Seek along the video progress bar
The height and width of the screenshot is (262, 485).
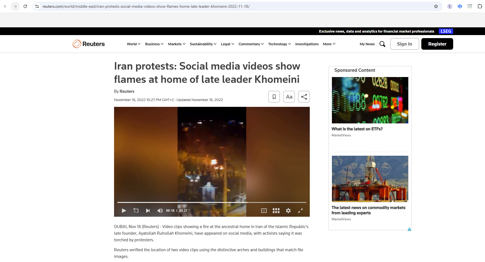pyautogui.click(x=212, y=202)
